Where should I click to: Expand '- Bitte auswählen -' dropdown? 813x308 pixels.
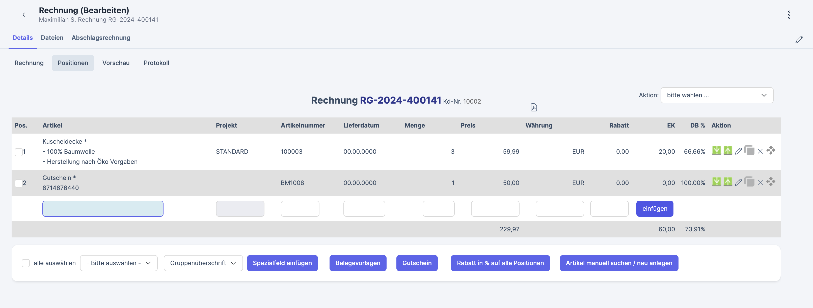coord(119,263)
